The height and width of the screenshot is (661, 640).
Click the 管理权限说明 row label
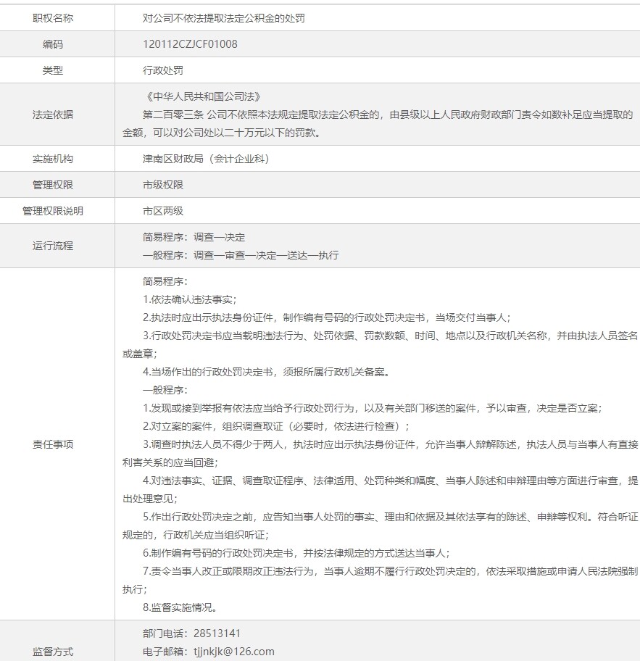[x=53, y=211]
